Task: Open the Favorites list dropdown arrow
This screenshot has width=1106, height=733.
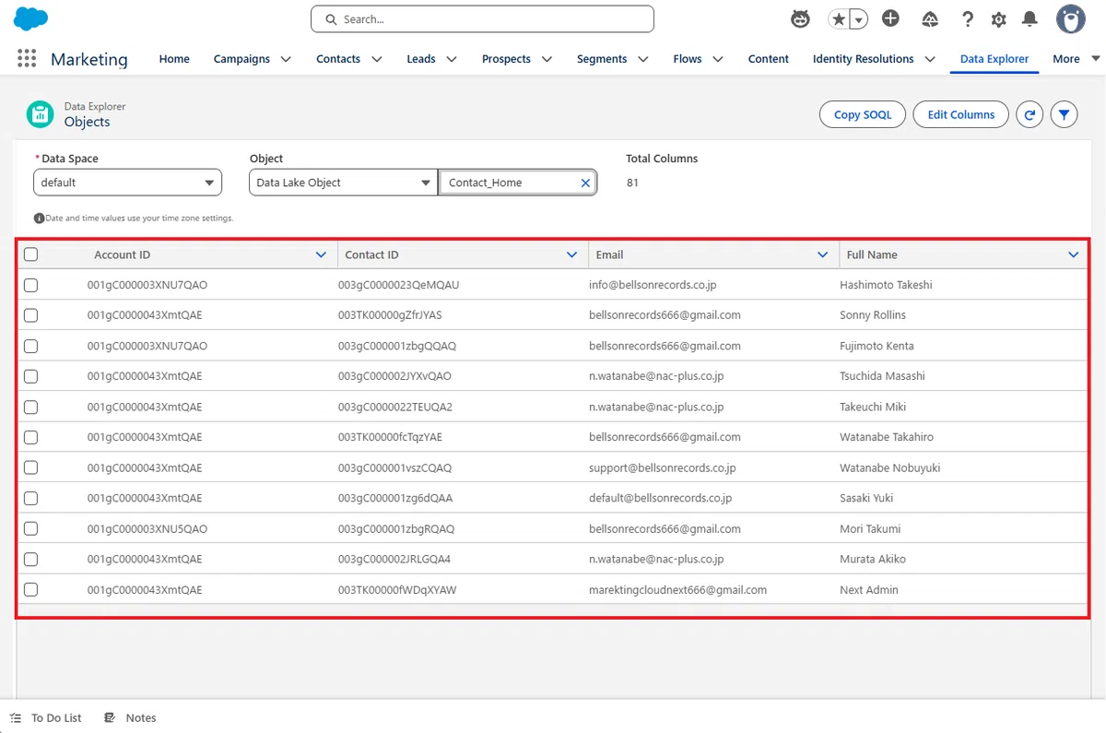Action: pyautogui.click(x=858, y=18)
